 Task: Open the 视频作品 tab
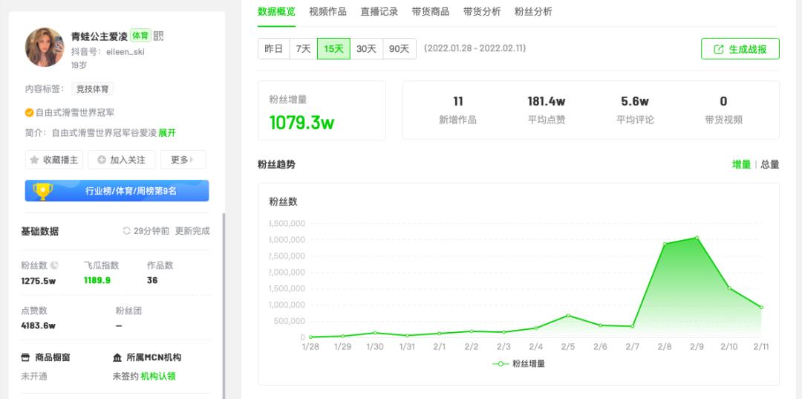coord(328,12)
